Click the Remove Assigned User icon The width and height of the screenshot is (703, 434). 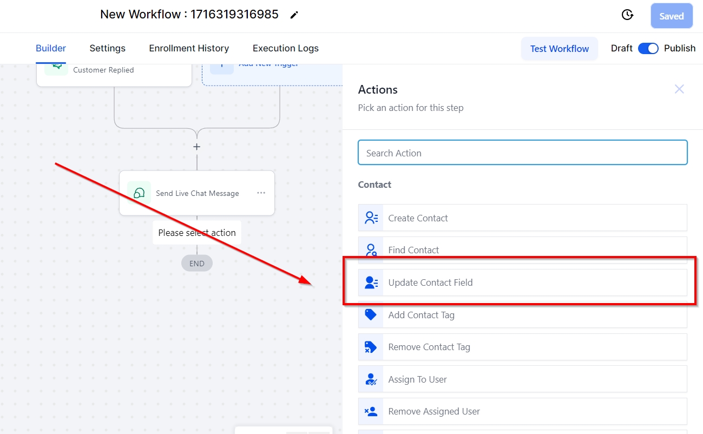[371, 411]
